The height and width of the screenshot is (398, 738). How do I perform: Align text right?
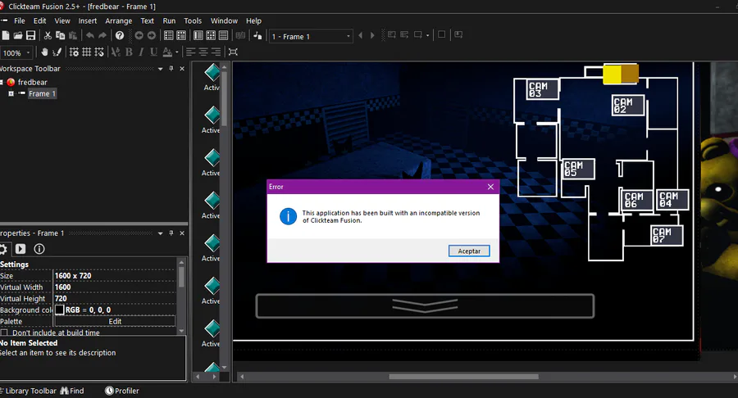(x=216, y=52)
